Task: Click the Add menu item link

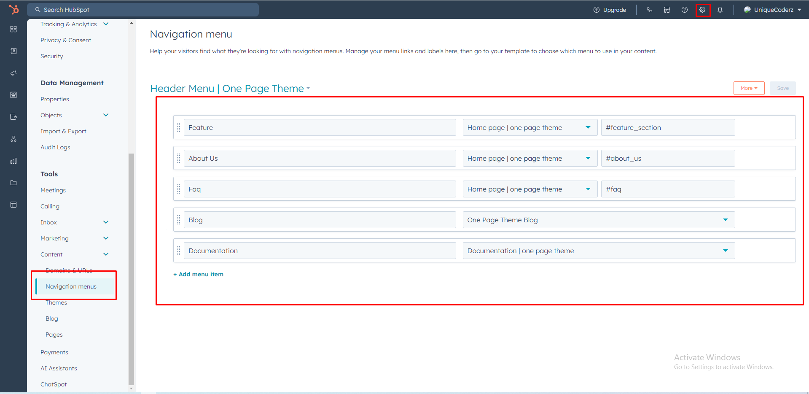Action: [198, 274]
